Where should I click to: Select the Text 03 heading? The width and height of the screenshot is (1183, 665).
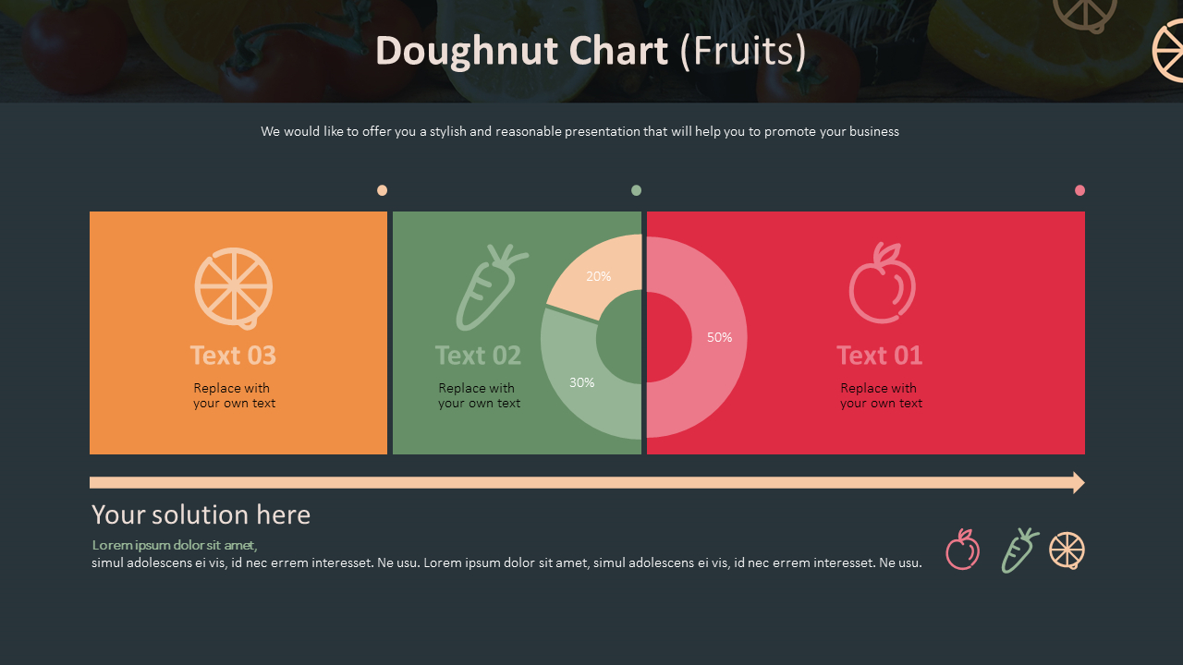point(233,356)
